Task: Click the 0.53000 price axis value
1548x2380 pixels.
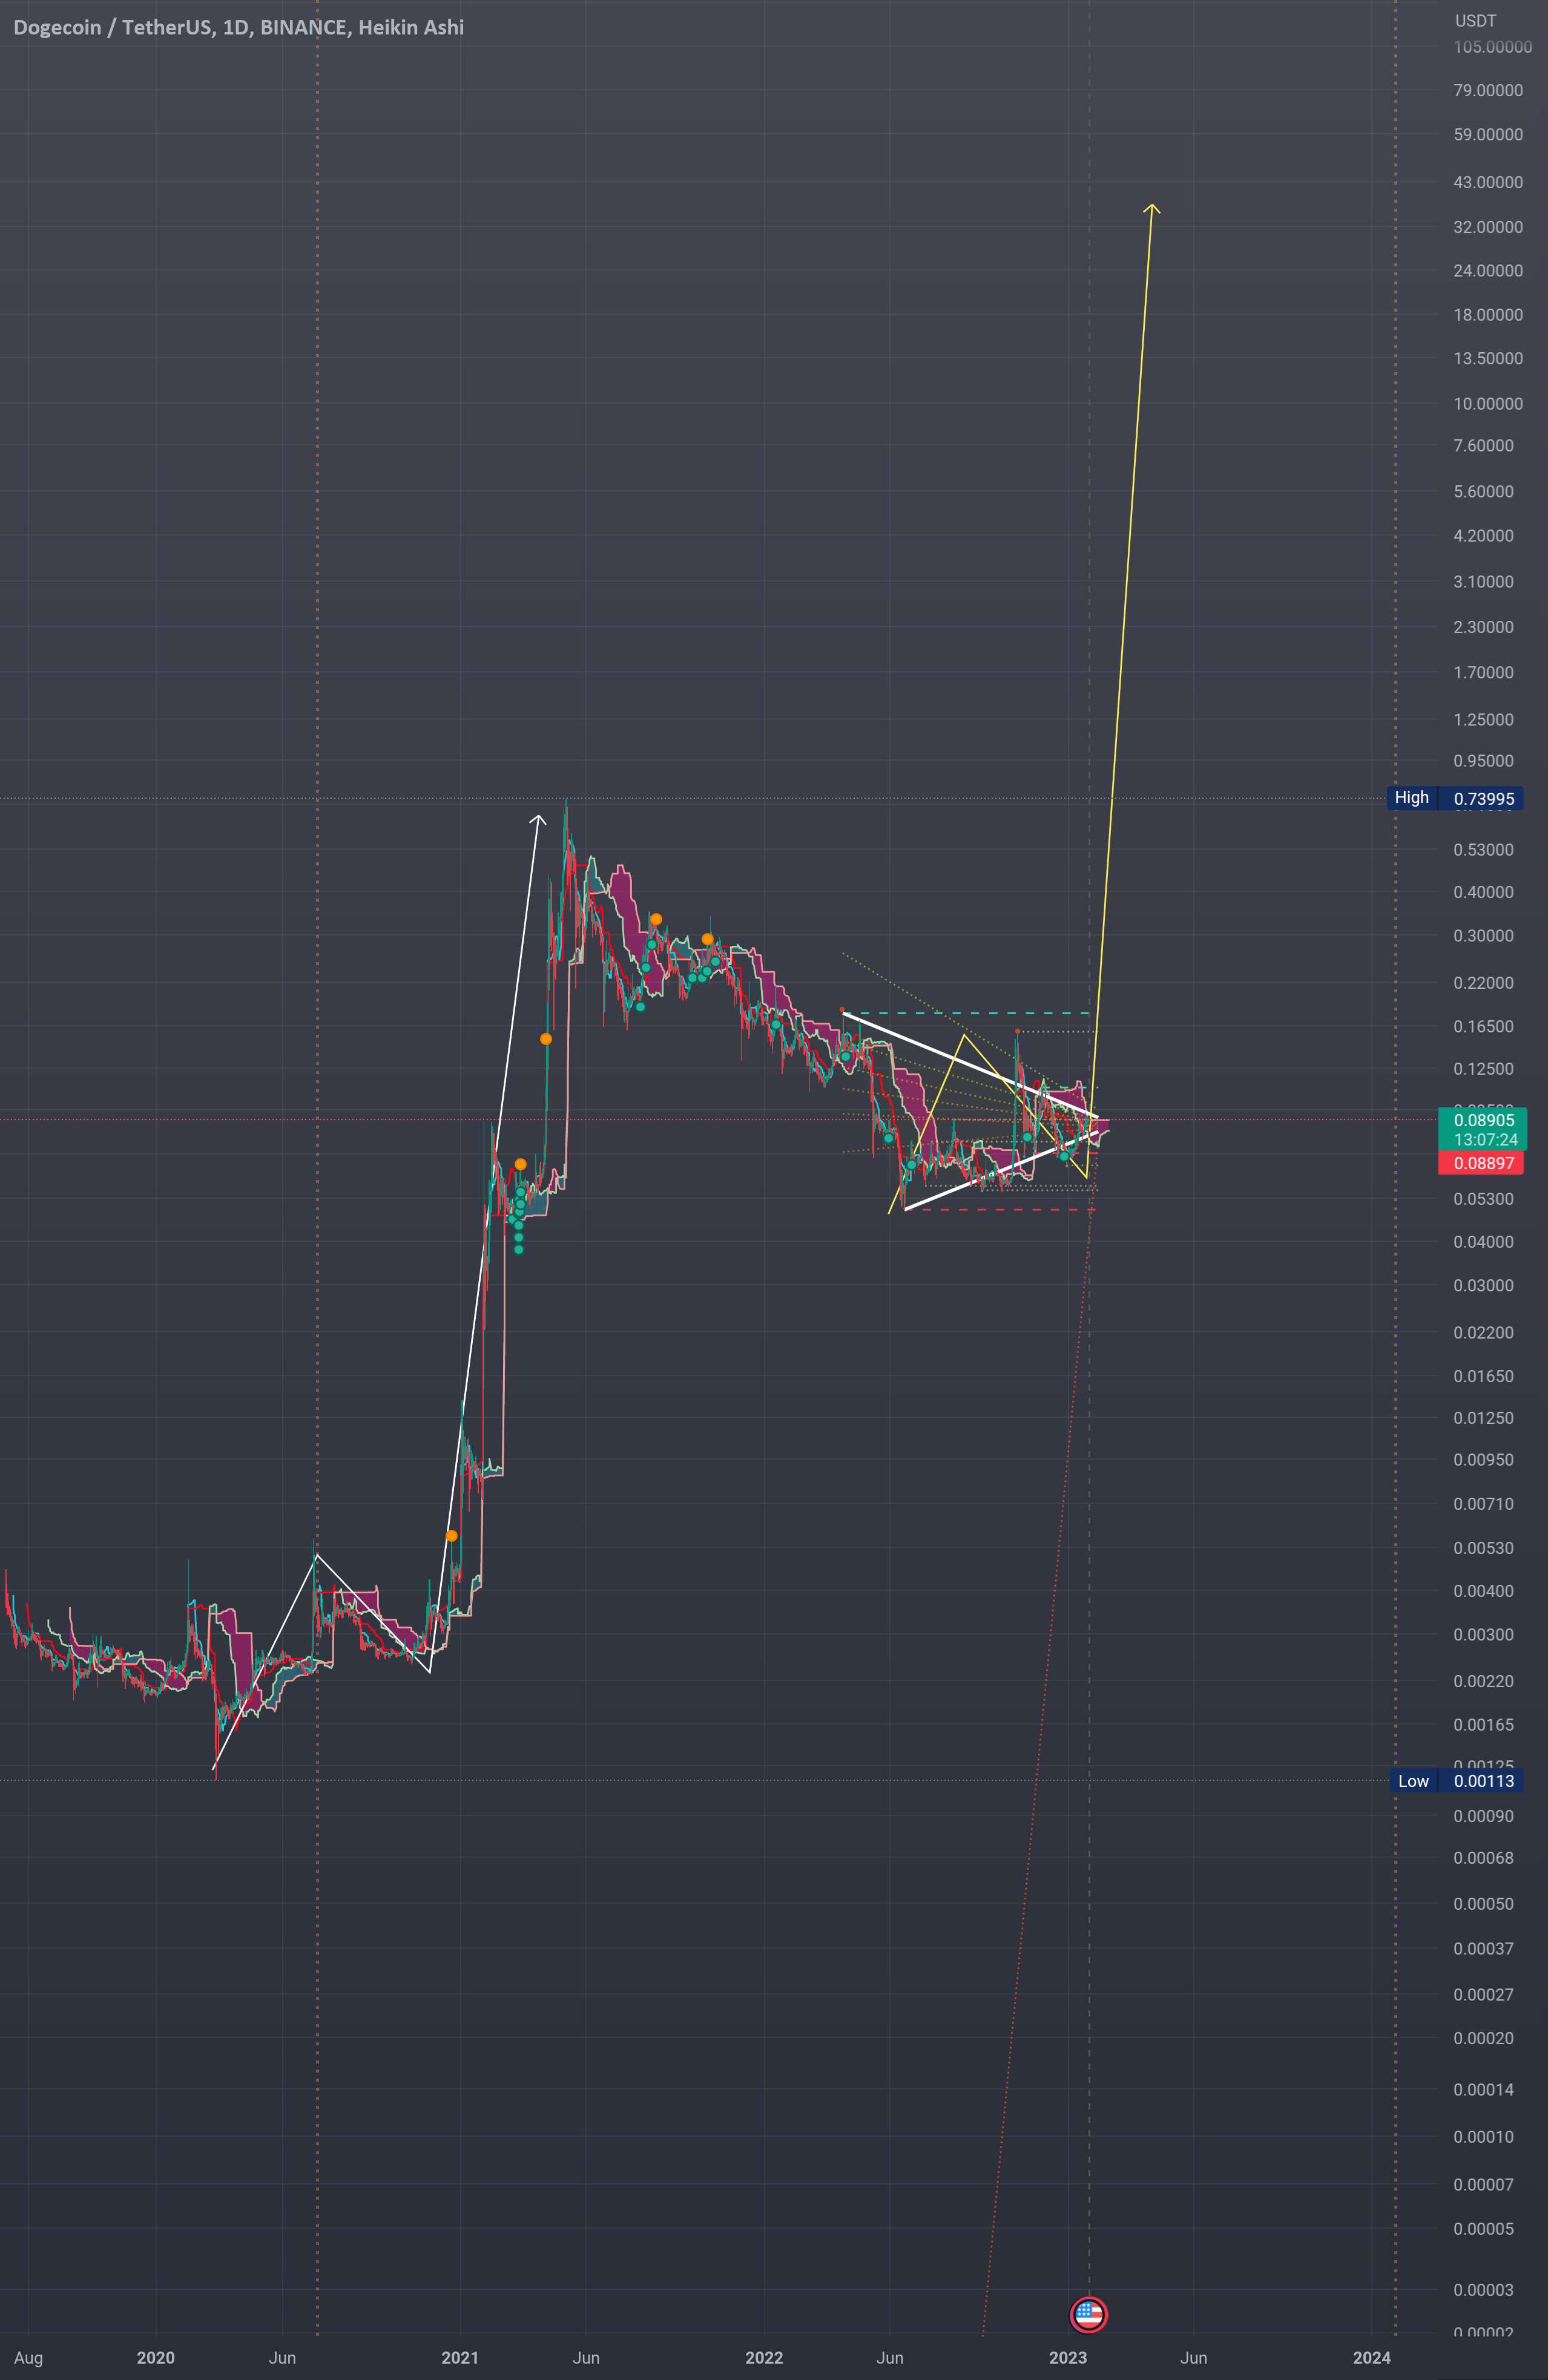Action: click(x=1483, y=850)
